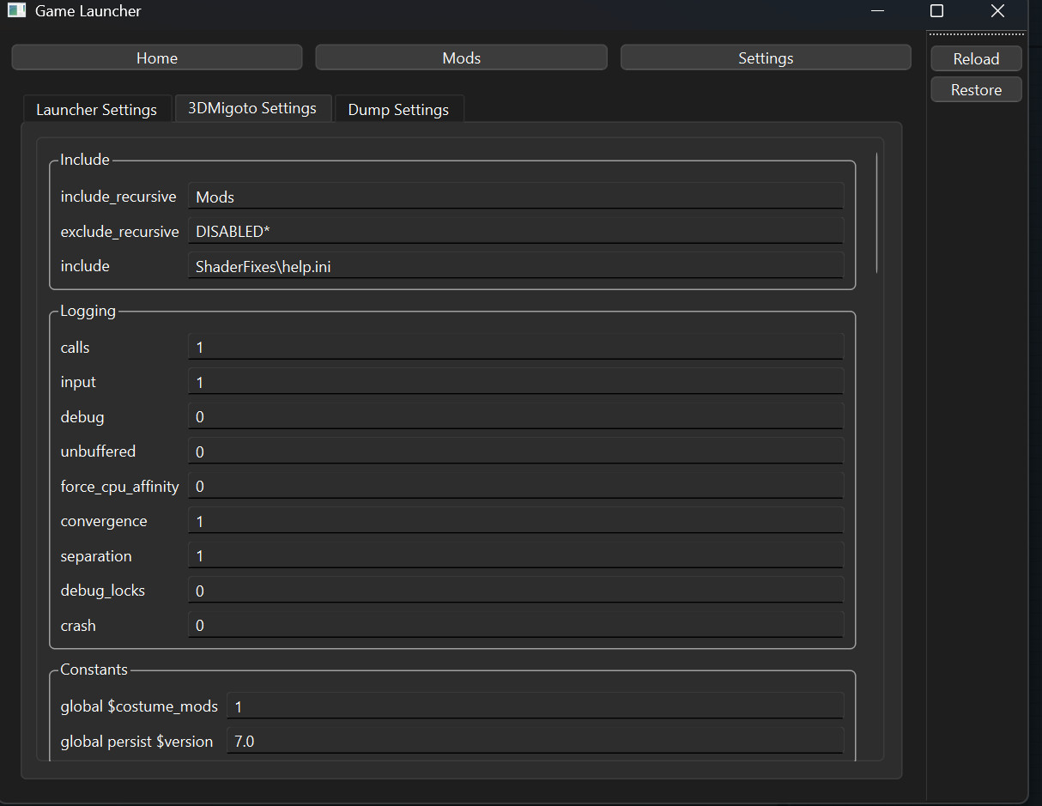Viewport: 1042px width, 806px height.
Task: Click the Restore button
Action: click(x=976, y=89)
